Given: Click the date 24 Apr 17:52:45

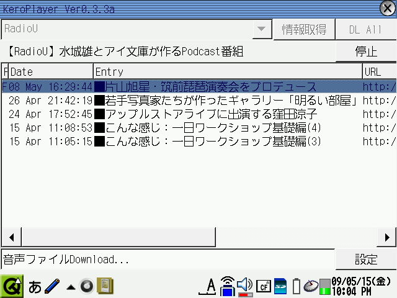Looking at the screenshot, I should (x=50, y=114).
